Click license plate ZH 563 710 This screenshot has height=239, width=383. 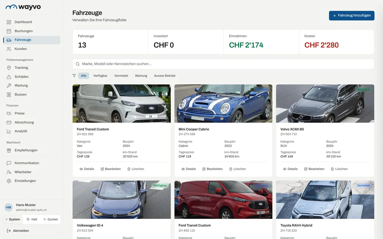pos(289,134)
